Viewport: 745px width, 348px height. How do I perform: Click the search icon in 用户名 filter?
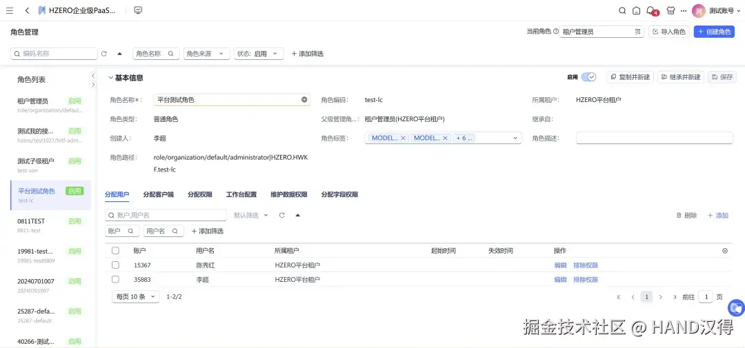[x=175, y=232]
